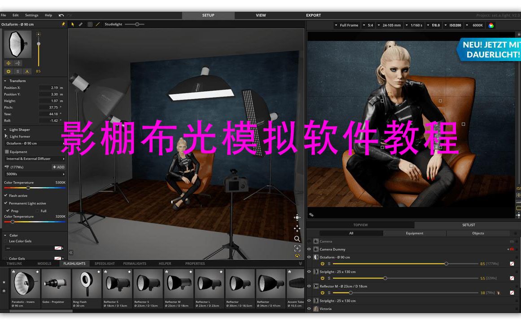Image resolution: width=521 pixels, height=326 pixels.
Task: Switch to the TOPVIEW tab
Action: [360, 225]
